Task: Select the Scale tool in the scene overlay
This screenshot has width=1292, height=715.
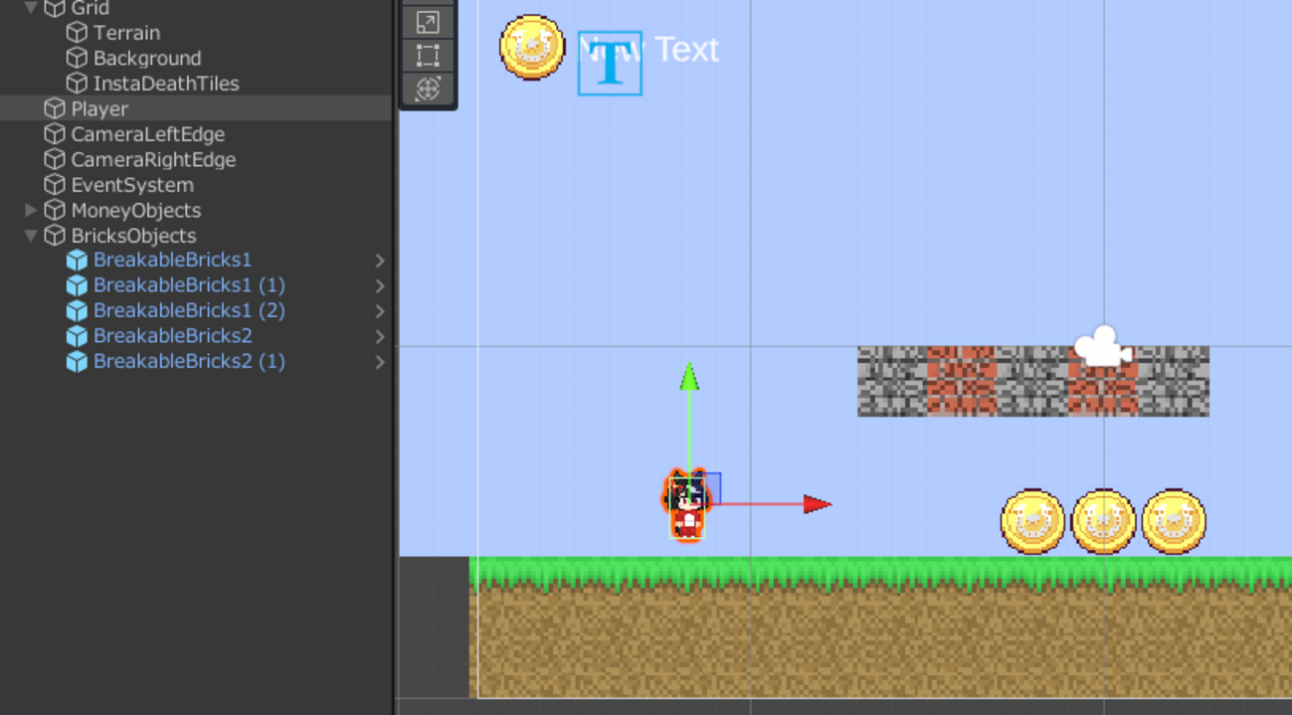Action: coord(427,22)
